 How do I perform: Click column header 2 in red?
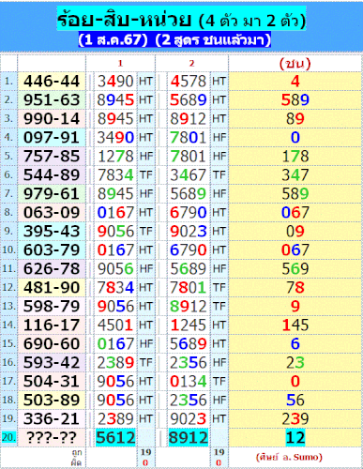191,64
